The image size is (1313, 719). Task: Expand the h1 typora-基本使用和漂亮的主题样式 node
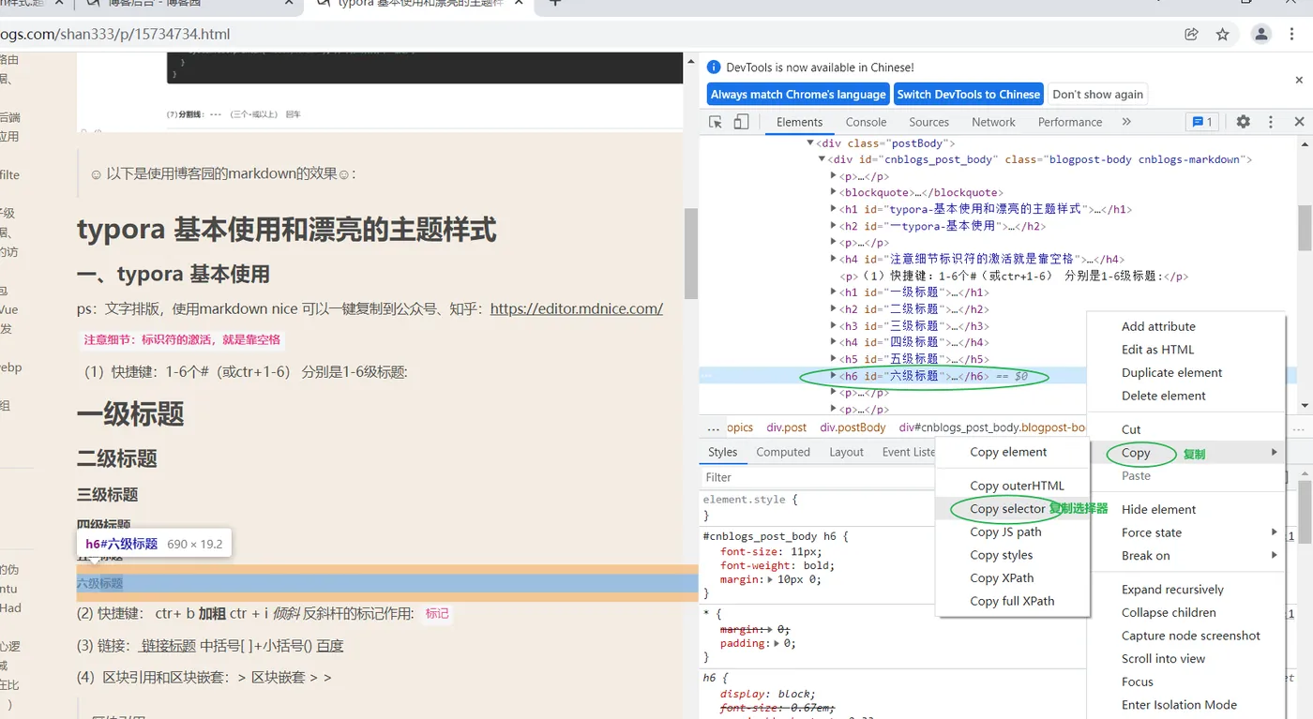pyautogui.click(x=833, y=209)
